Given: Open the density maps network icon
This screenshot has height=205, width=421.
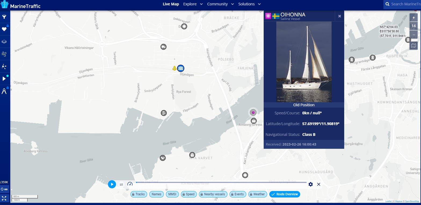Looking at the screenshot, I should 4,66.
